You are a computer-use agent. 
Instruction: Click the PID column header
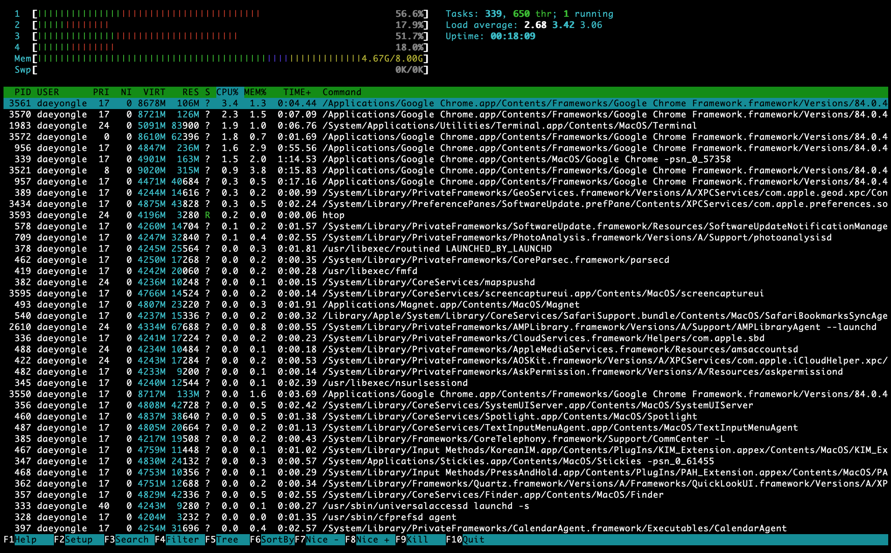pyautogui.click(x=22, y=92)
